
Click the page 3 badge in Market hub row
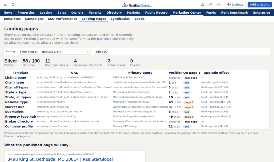tap(189, 107)
